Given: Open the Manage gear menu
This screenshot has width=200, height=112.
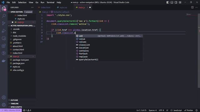Looking at the screenshot, I should coord(4,105).
